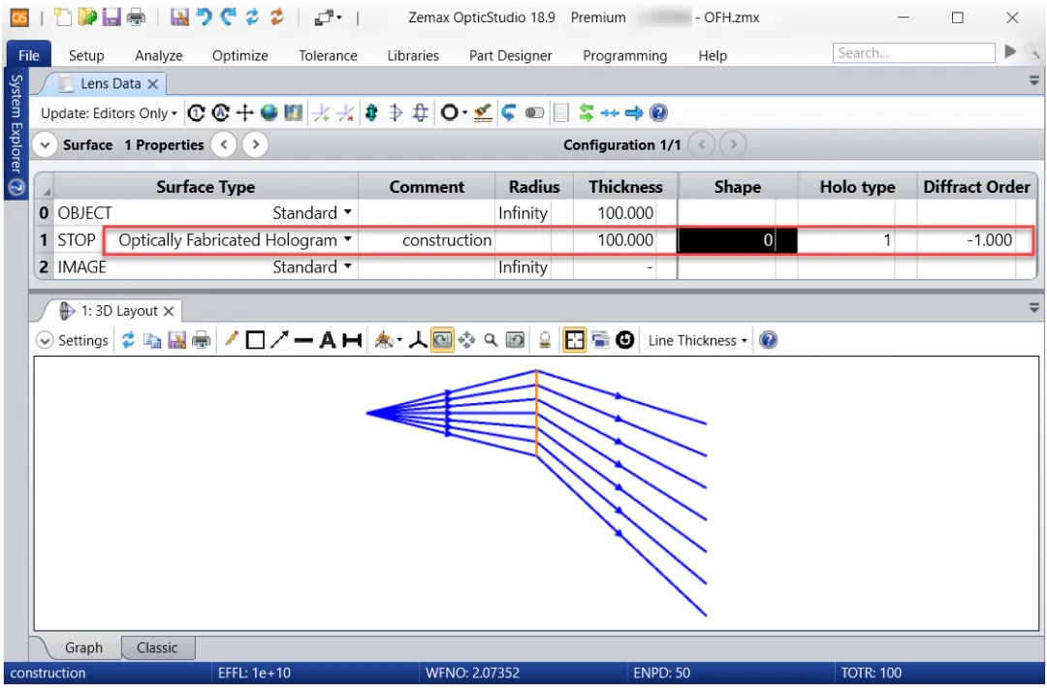1047x688 pixels.
Task: Expand the Surface 1 Properties panel
Action: tap(45, 145)
